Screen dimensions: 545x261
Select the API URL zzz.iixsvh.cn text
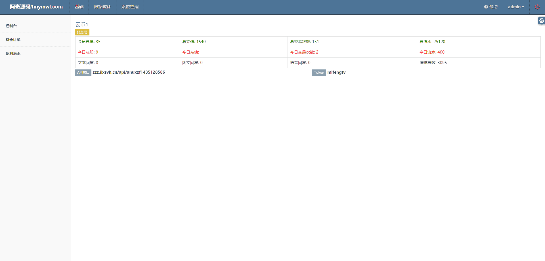point(129,72)
